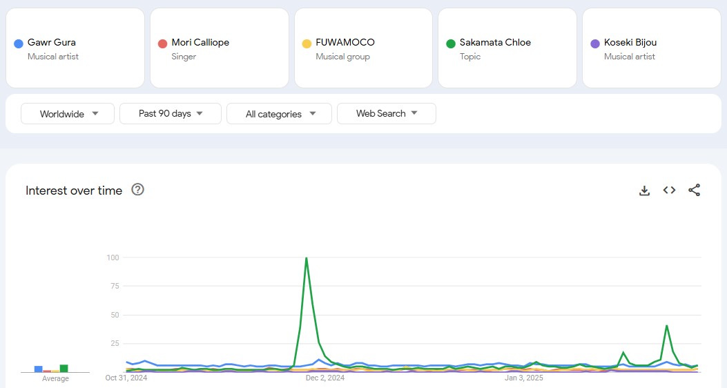This screenshot has width=727, height=388.
Task: Open the All categories dropdown
Action: tap(279, 114)
